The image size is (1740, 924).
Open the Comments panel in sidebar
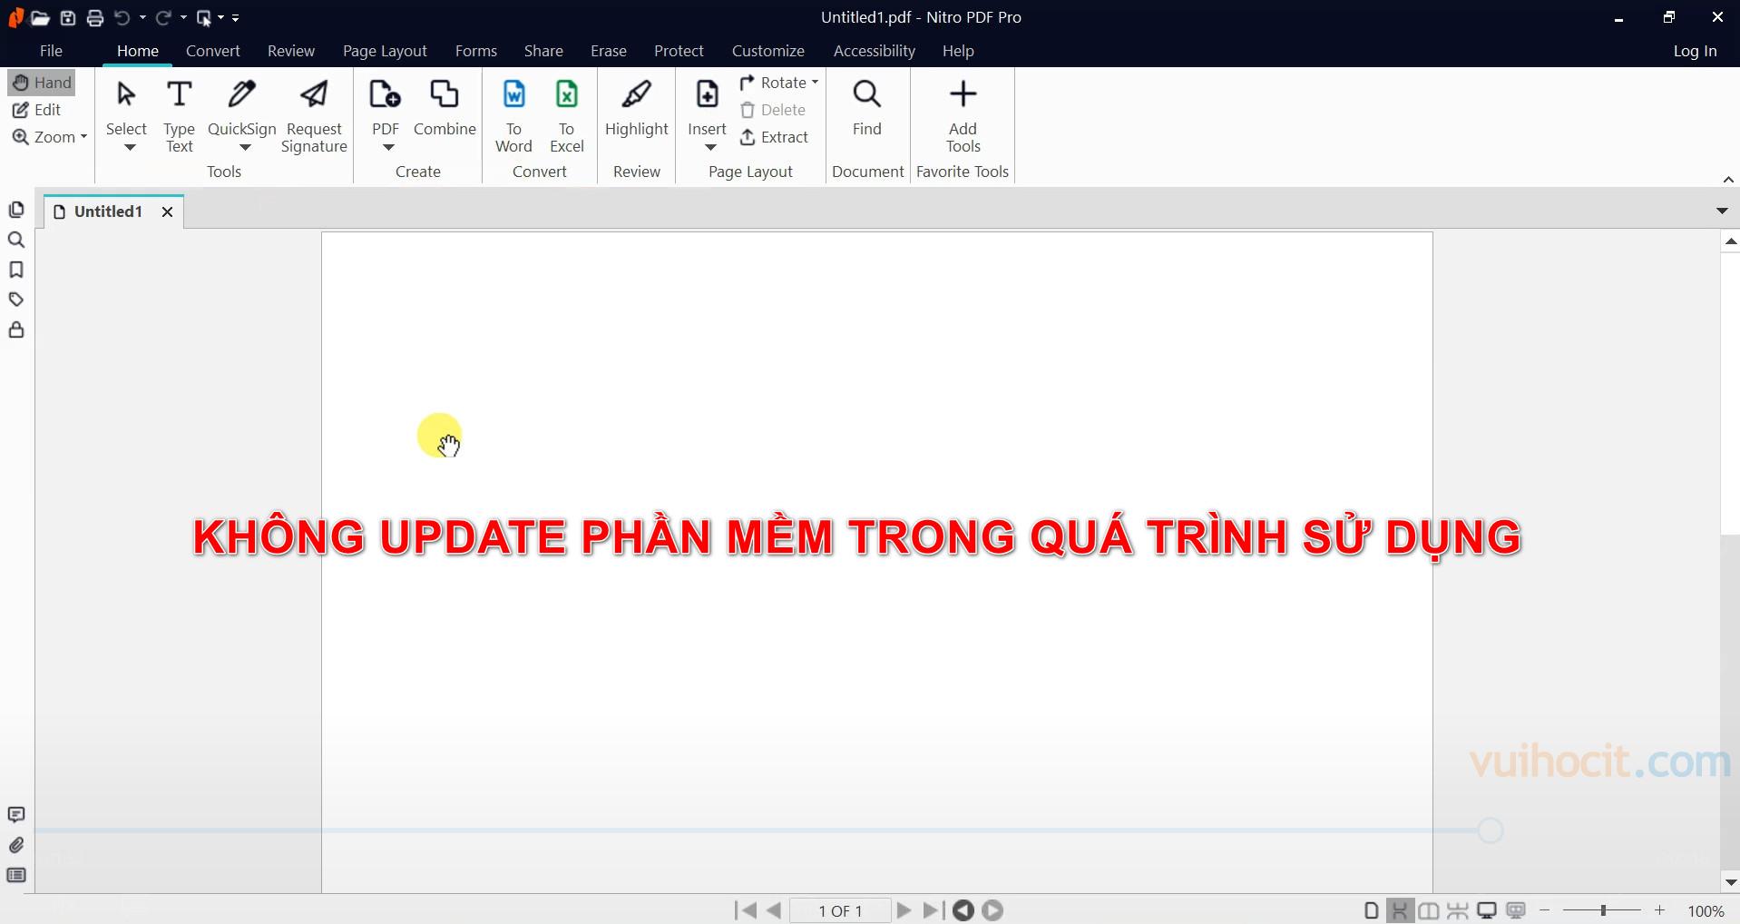(16, 815)
